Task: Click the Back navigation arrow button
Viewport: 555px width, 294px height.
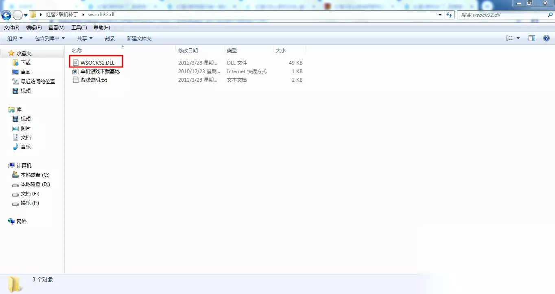Action: (6, 15)
